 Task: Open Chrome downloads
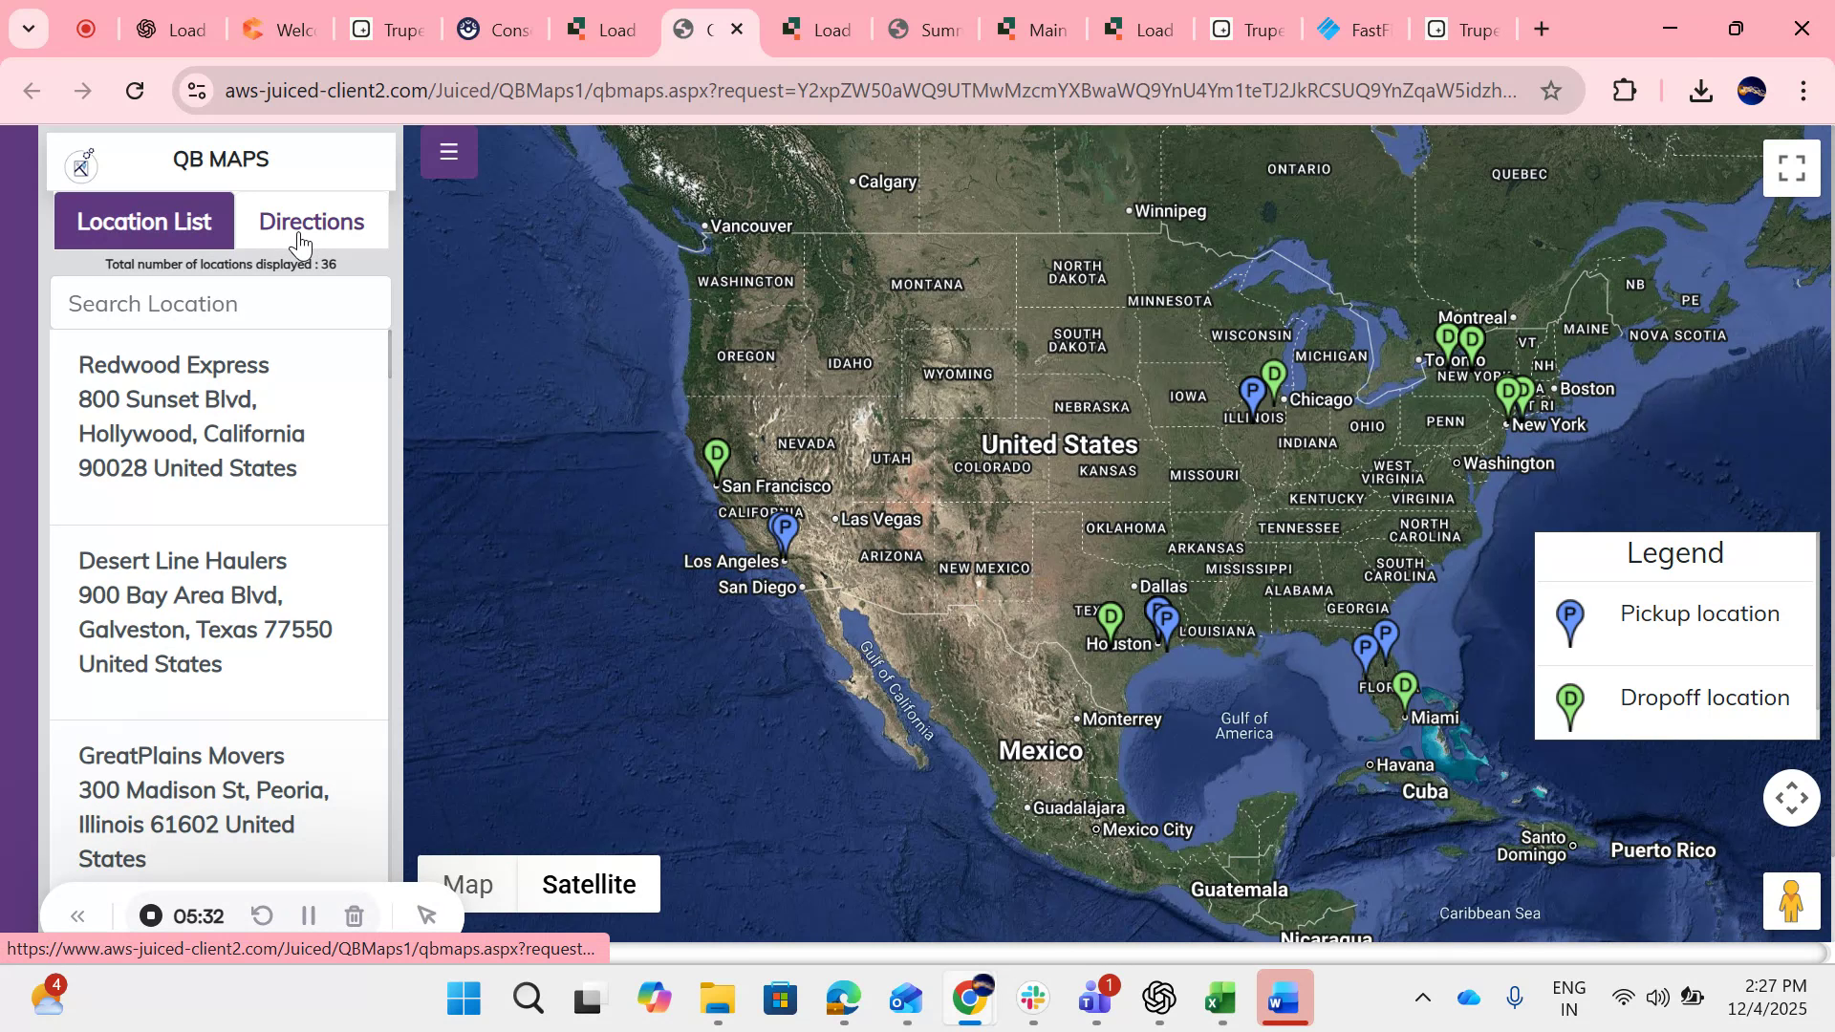coord(1701,91)
